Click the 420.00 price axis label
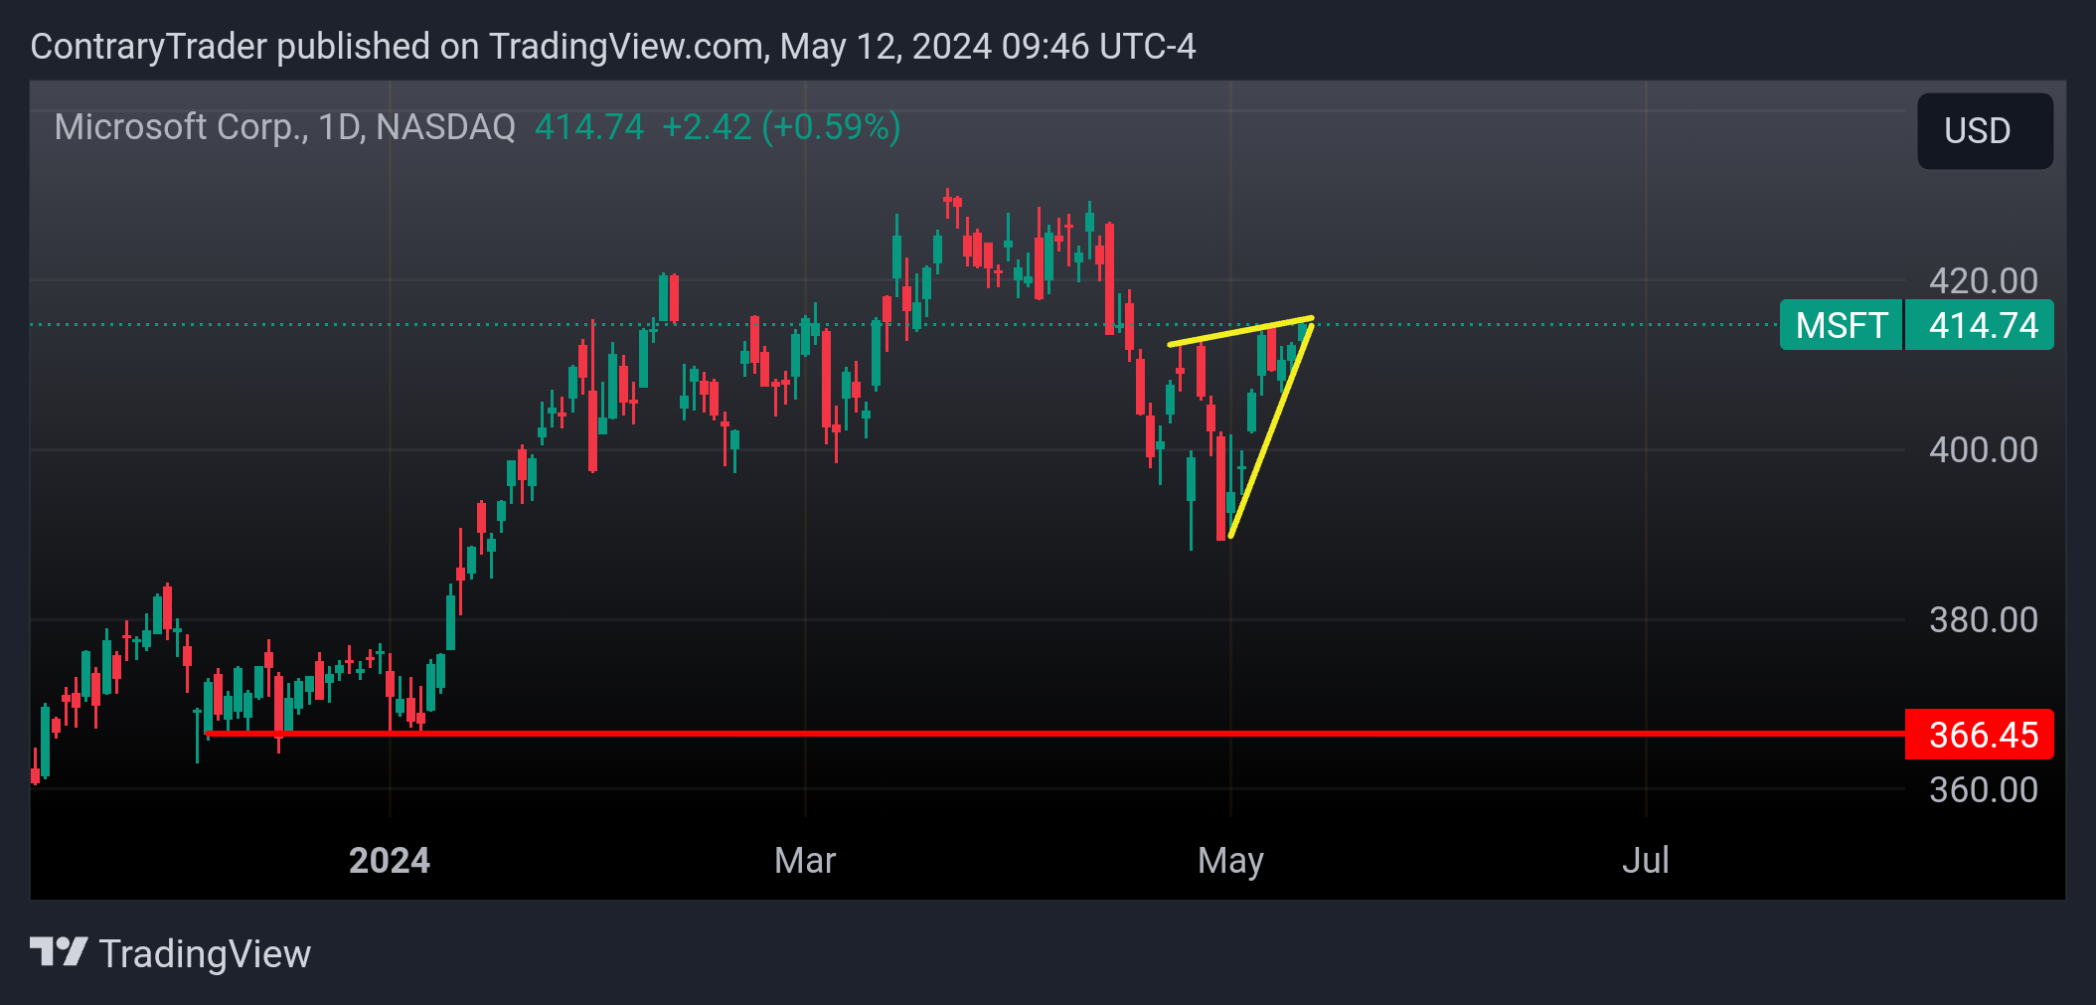 click(x=1983, y=281)
